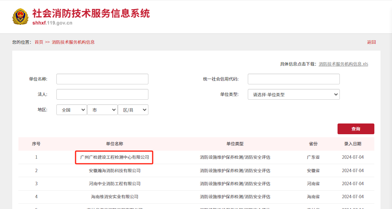Open 广州广检建设工程检测中心有限公司 entry

pyautogui.click(x=114, y=157)
